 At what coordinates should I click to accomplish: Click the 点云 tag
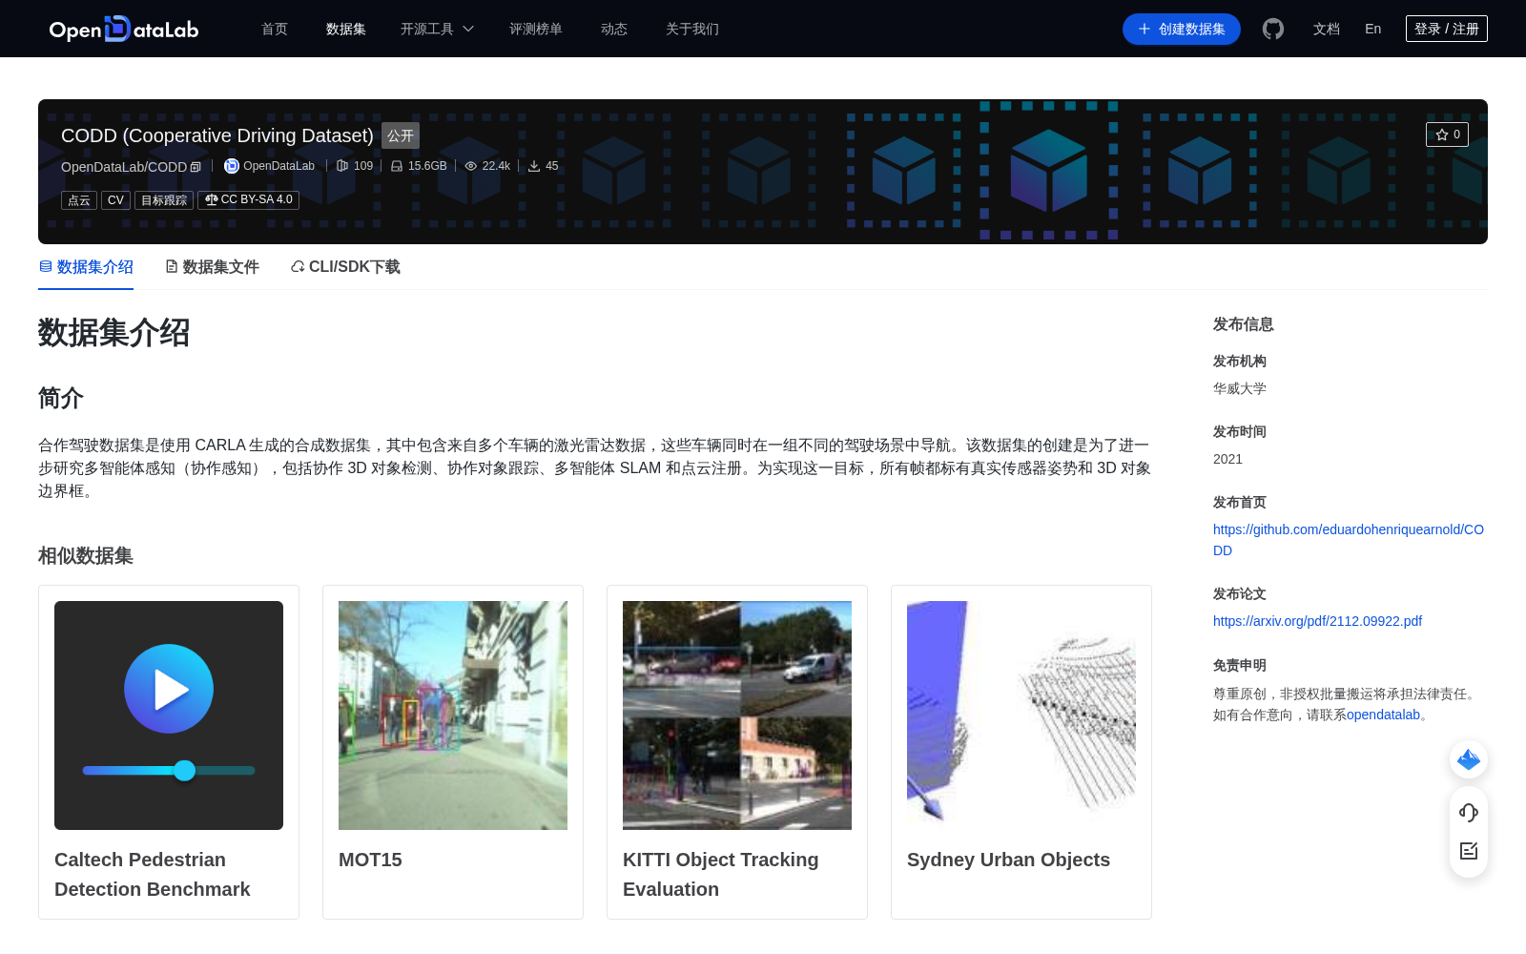coord(79,200)
